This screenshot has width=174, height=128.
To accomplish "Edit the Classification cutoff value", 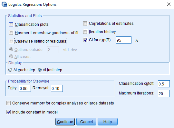I will [x=164, y=84].
